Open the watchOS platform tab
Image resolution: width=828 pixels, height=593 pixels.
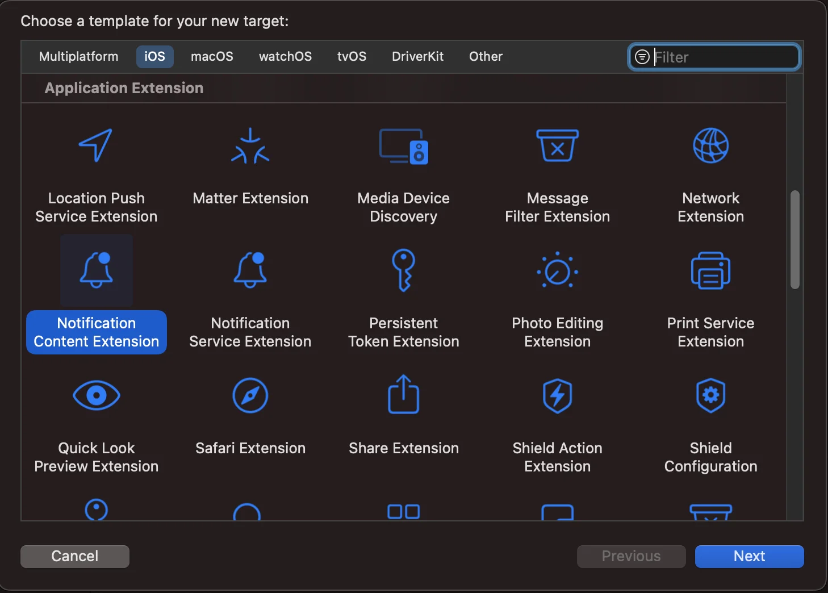click(x=285, y=57)
